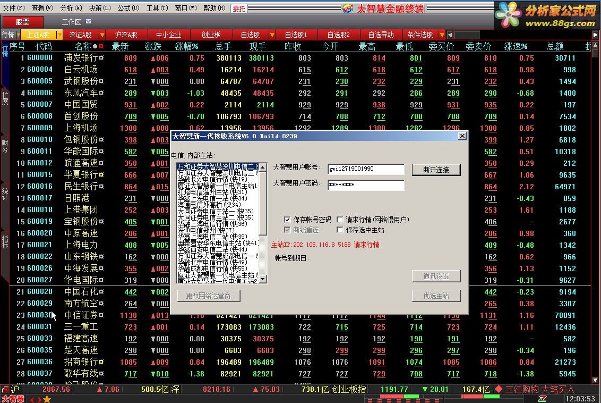
Task: Open the 行情 dropdown arrow
Action: coord(18,35)
